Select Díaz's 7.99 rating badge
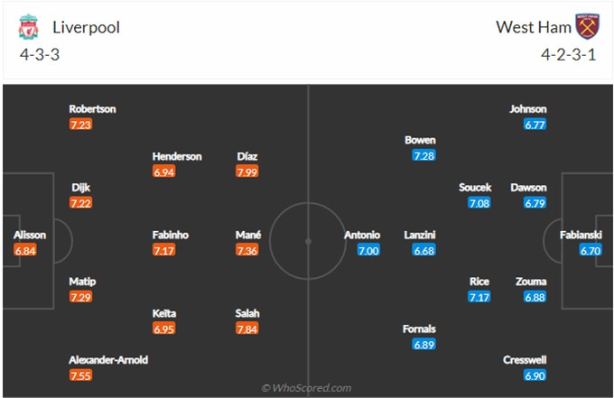Viewport: 614px width, 398px height. point(247,171)
